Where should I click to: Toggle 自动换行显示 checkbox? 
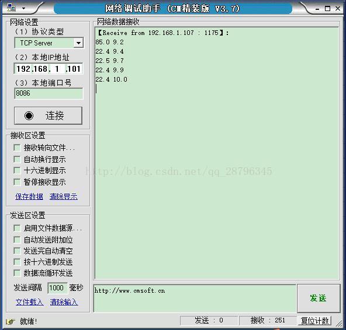(x=17, y=159)
